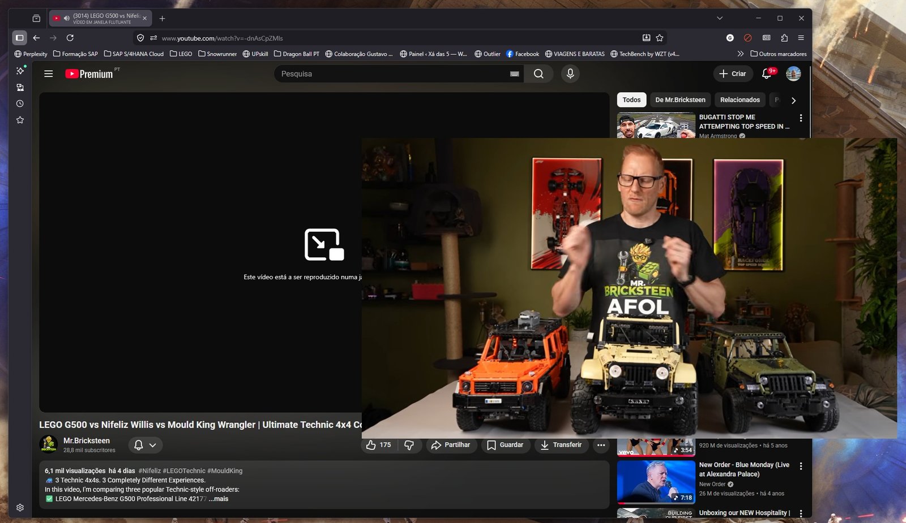Viewport: 906px width, 523px height.
Task: Select the Relacionados filter chip
Action: pos(740,100)
